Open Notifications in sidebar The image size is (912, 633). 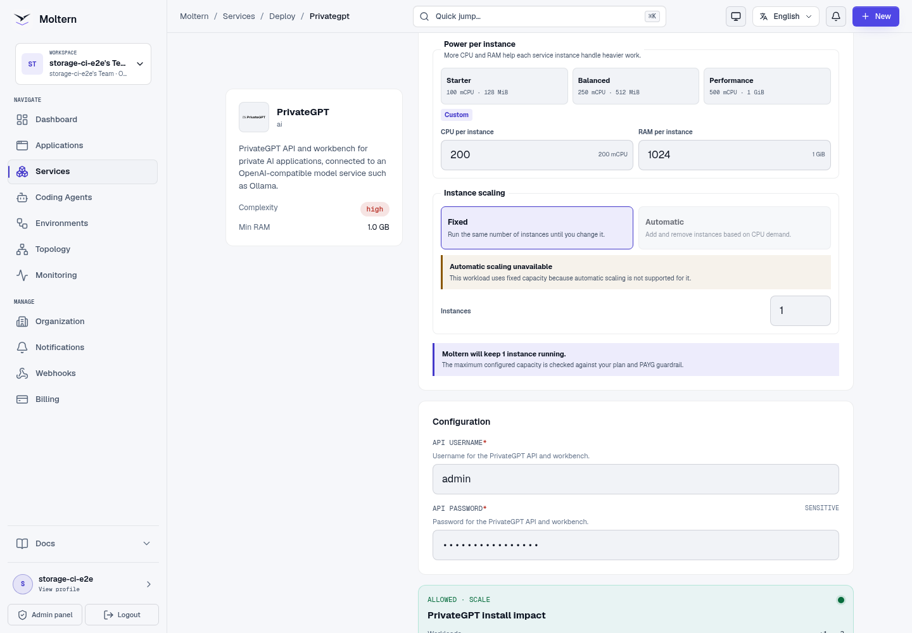click(x=82, y=348)
